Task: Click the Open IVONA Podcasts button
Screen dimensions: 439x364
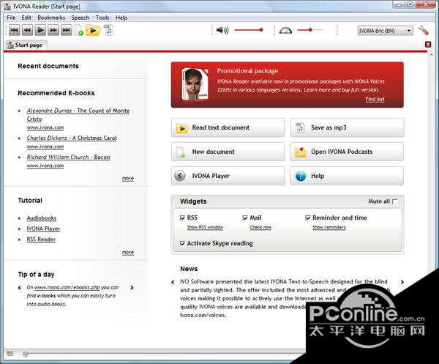Action: pyautogui.click(x=347, y=152)
